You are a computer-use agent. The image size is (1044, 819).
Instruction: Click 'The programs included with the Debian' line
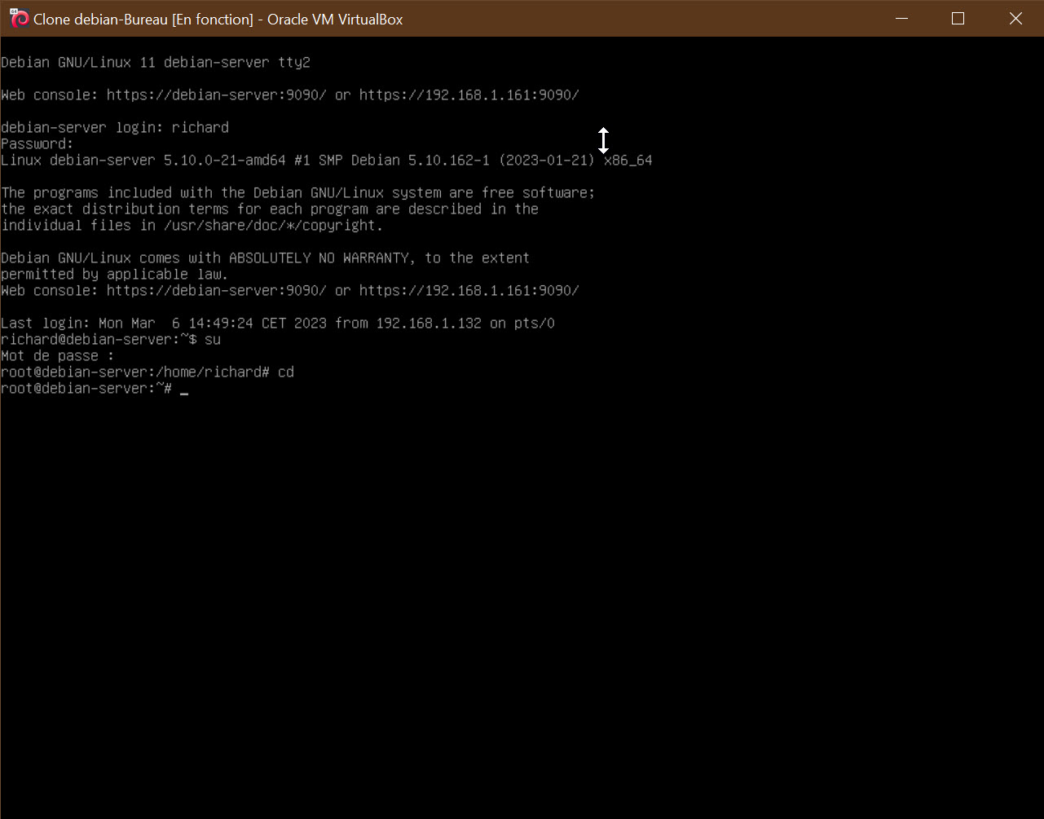point(298,192)
